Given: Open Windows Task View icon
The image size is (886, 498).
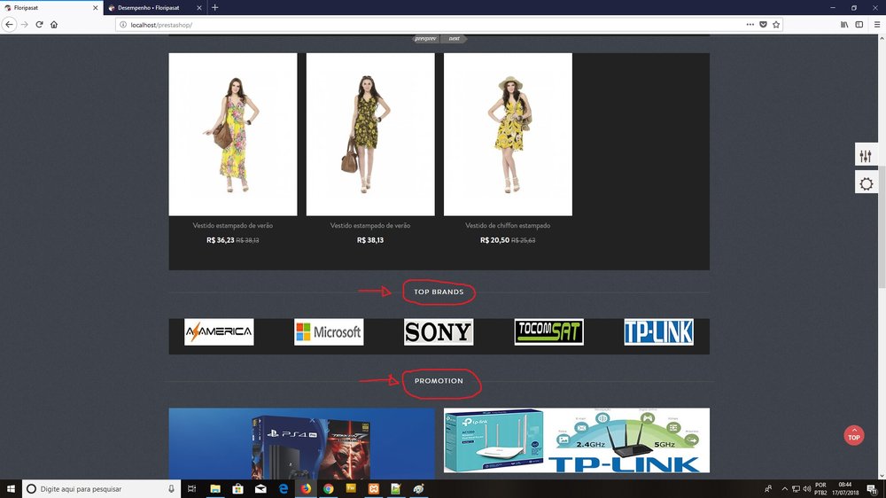Looking at the screenshot, I should tap(192, 489).
